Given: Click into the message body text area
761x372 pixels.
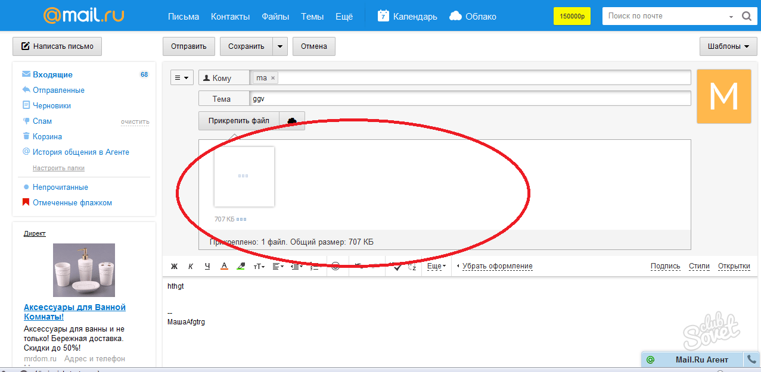Looking at the screenshot, I should 459,321.
